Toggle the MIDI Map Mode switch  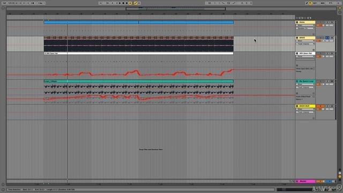tap(323, 3)
